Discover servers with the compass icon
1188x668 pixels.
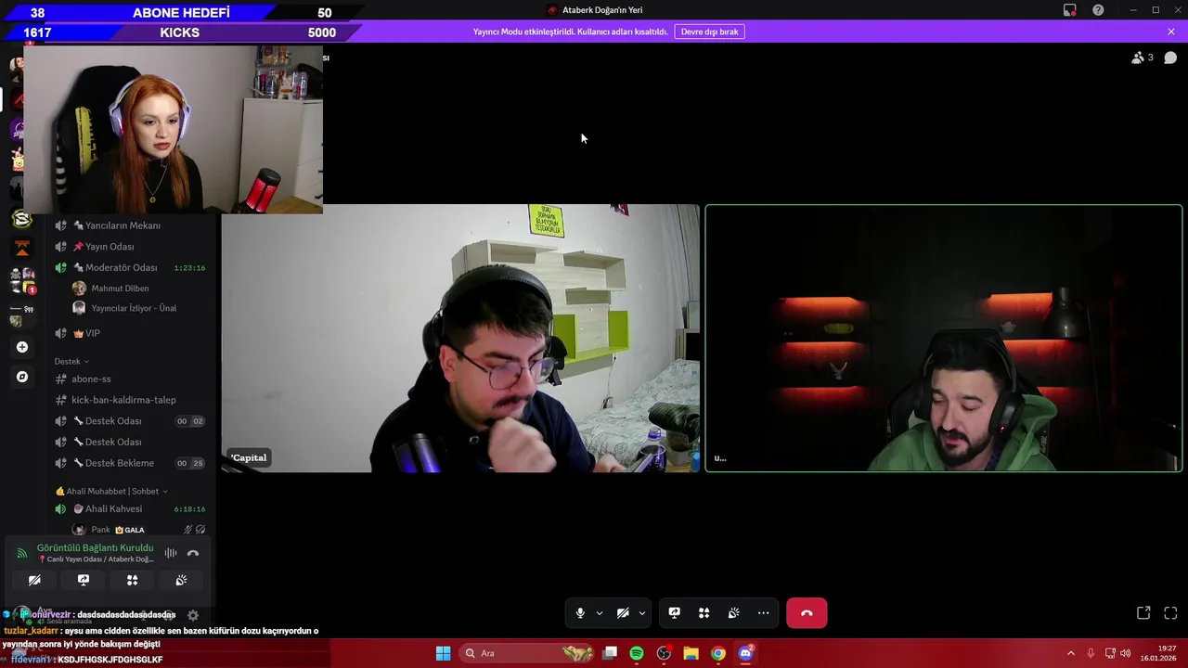(x=22, y=377)
